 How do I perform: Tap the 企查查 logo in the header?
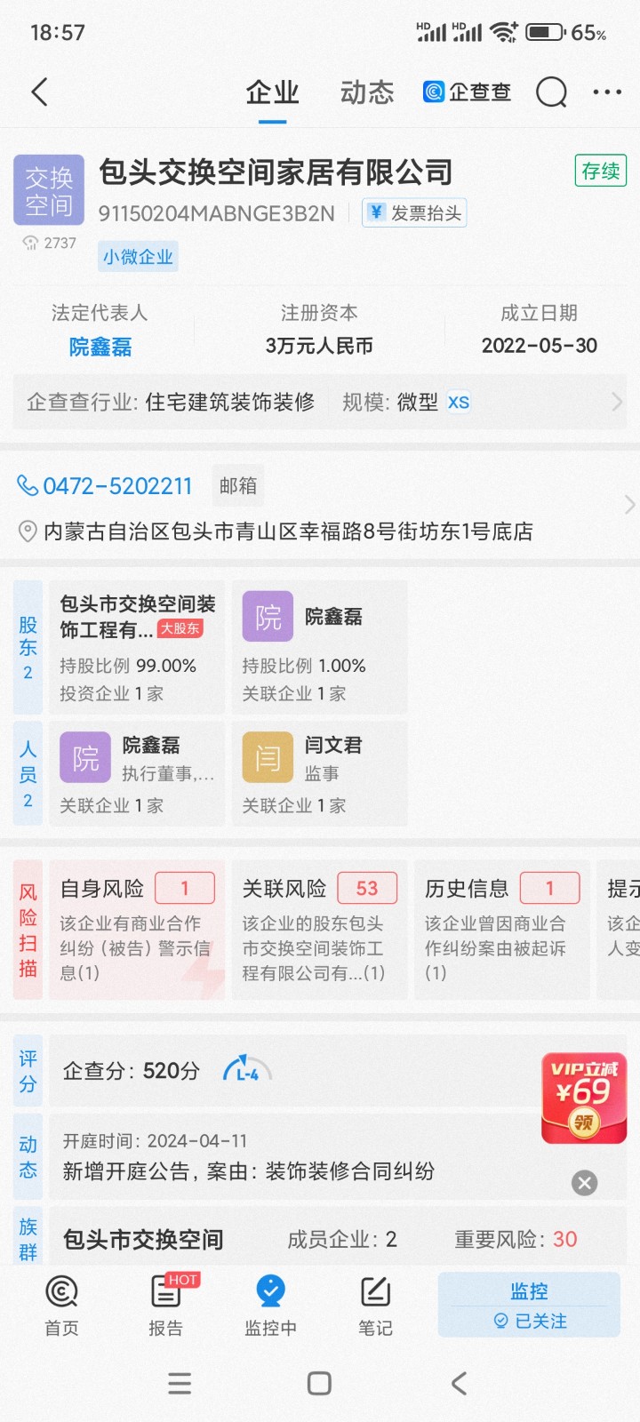468,92
